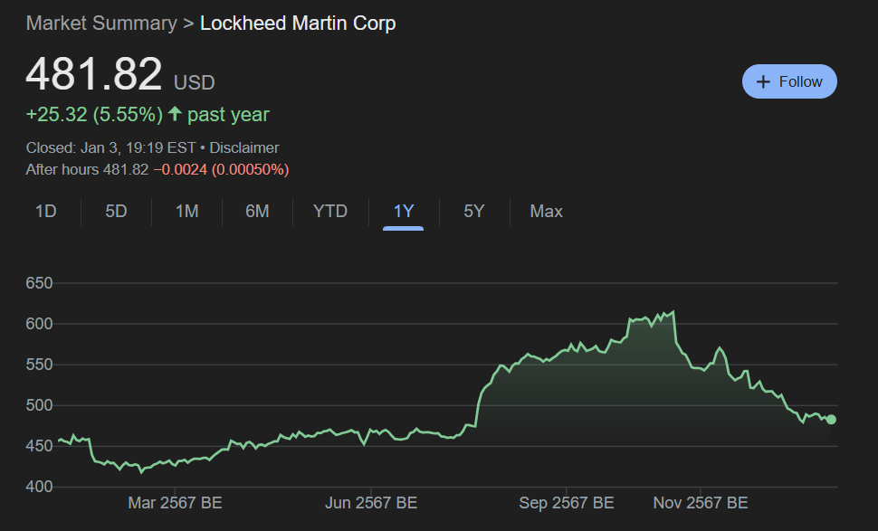Open the Market Summary breadcrumb link
This screenshot has width=878, height=531.
[x=101, y=24]
